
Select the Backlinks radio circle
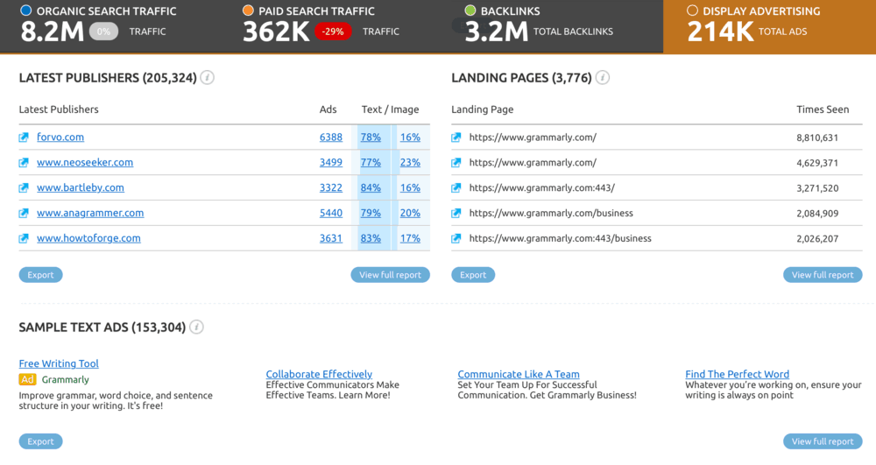click(x=470, y=10)
